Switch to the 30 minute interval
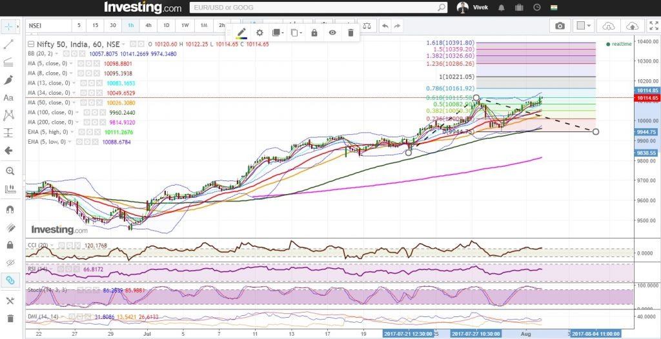This screenshot has width=661, height=339. (x=113, y=26)
